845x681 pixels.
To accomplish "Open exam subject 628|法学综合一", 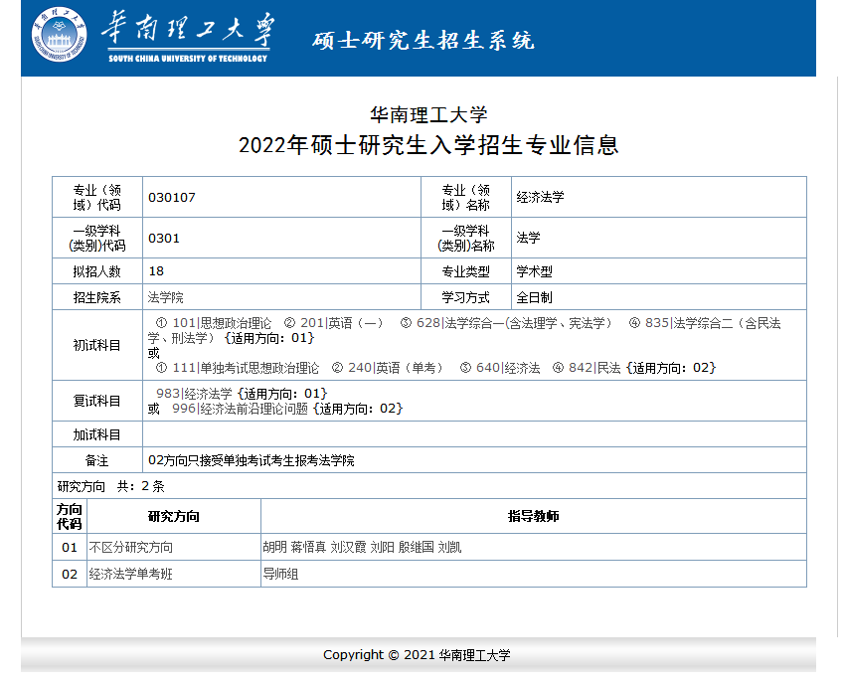I will [x=514, y=323].
